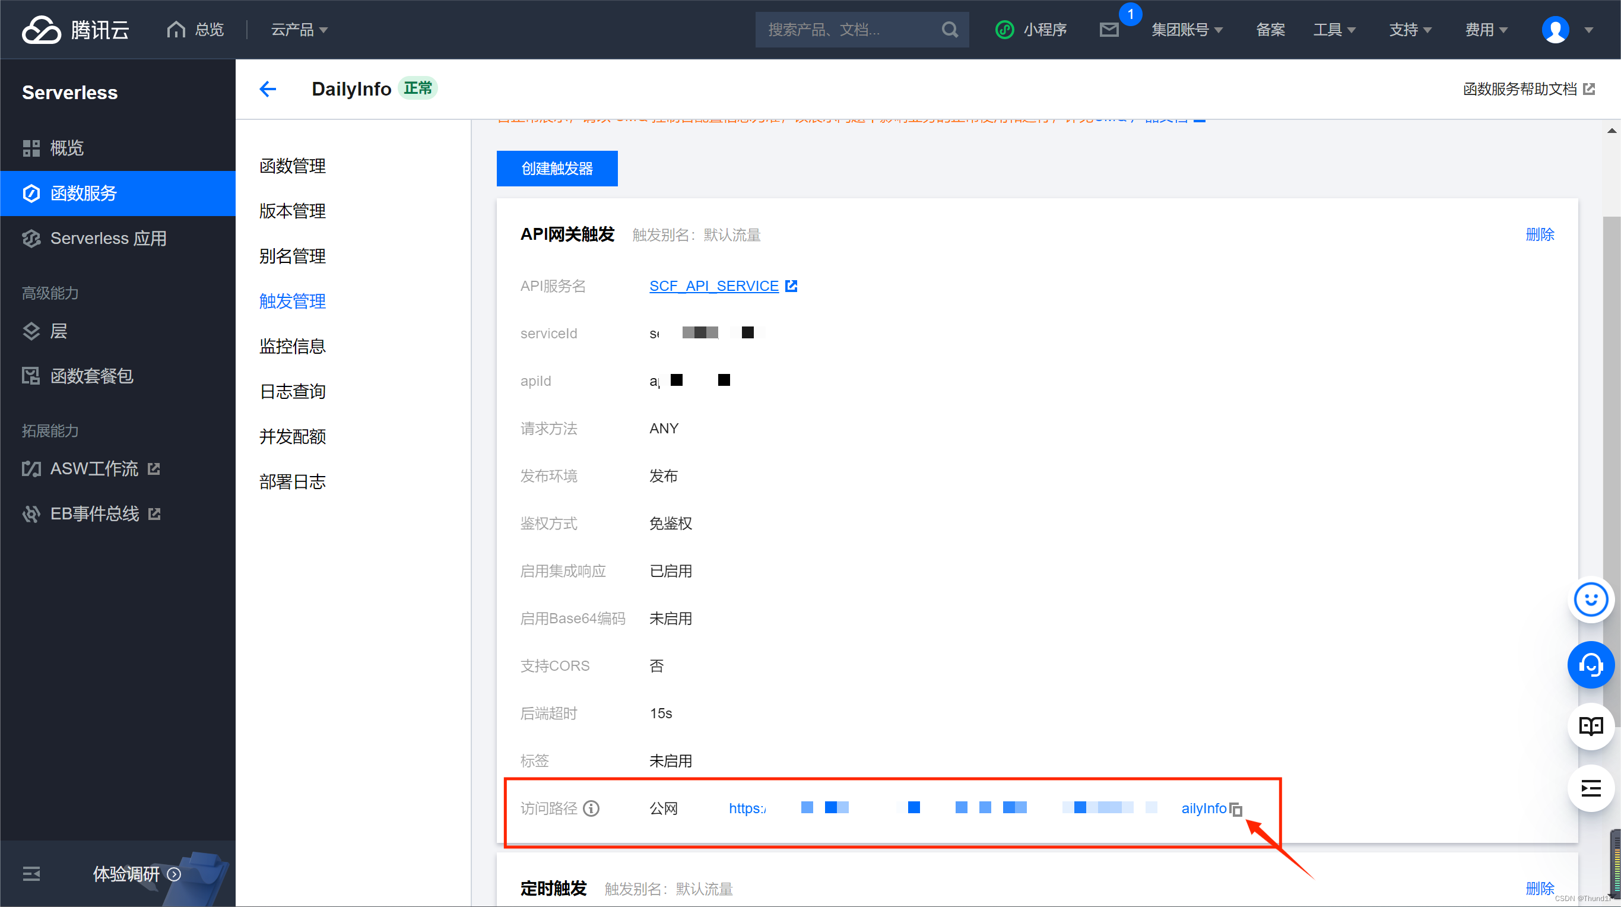Click the Serverless 应用 cube icon
The height and width of the screenshot is (907, 1621).
click(x=31, y=239)
